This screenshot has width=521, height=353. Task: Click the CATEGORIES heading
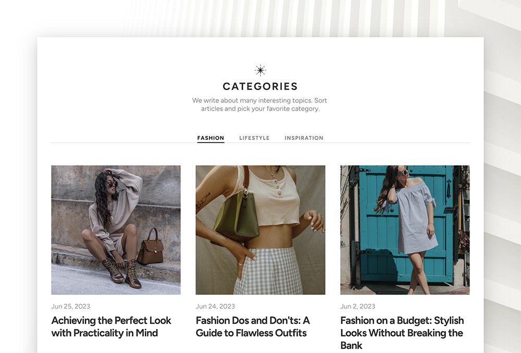pos(260,86)
